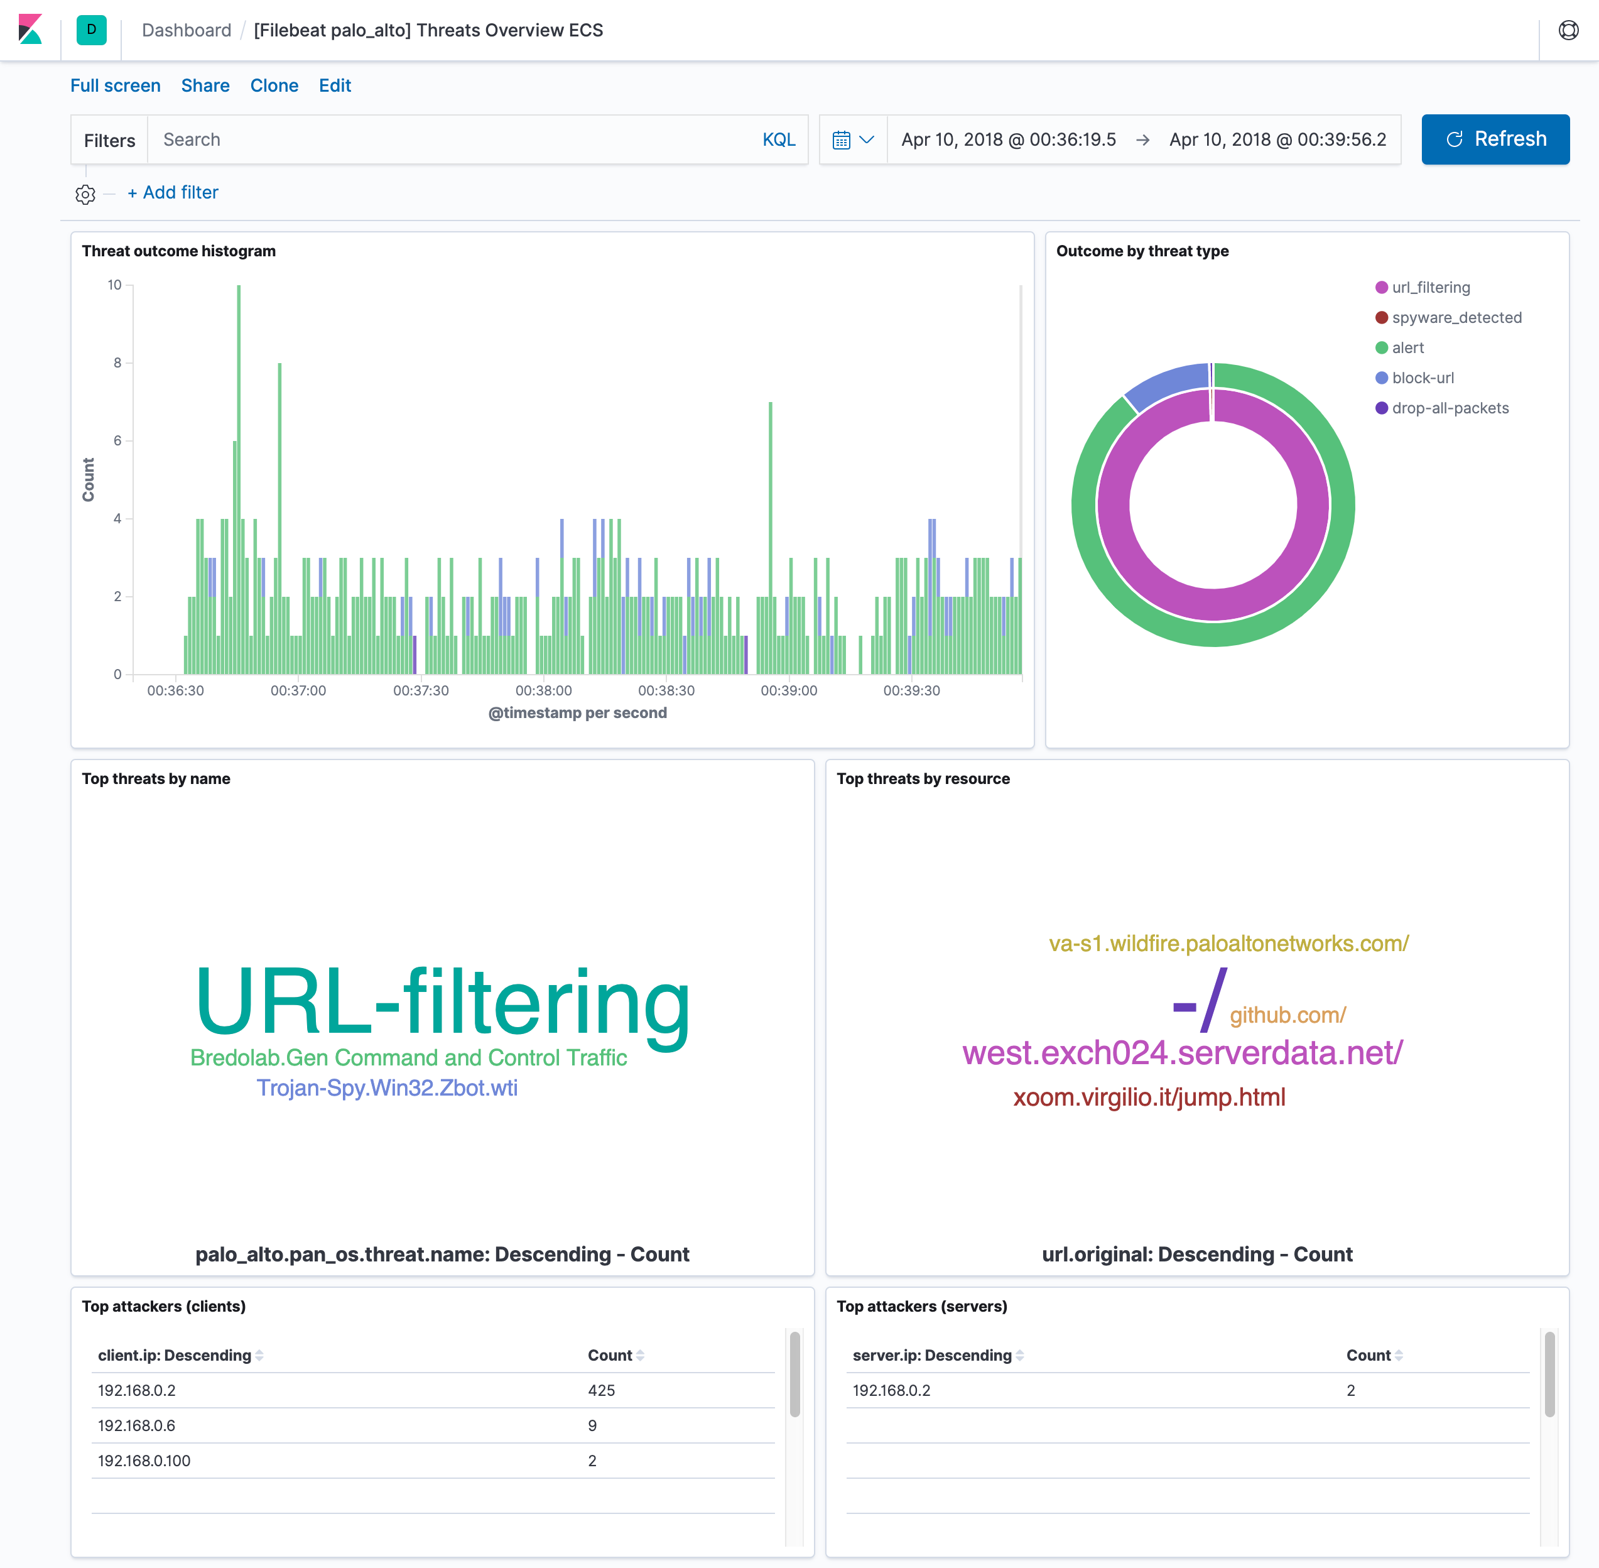Viewport: 1599px width, 1568px height.
Task: Click the KQL query language icon
Action: 779,139
